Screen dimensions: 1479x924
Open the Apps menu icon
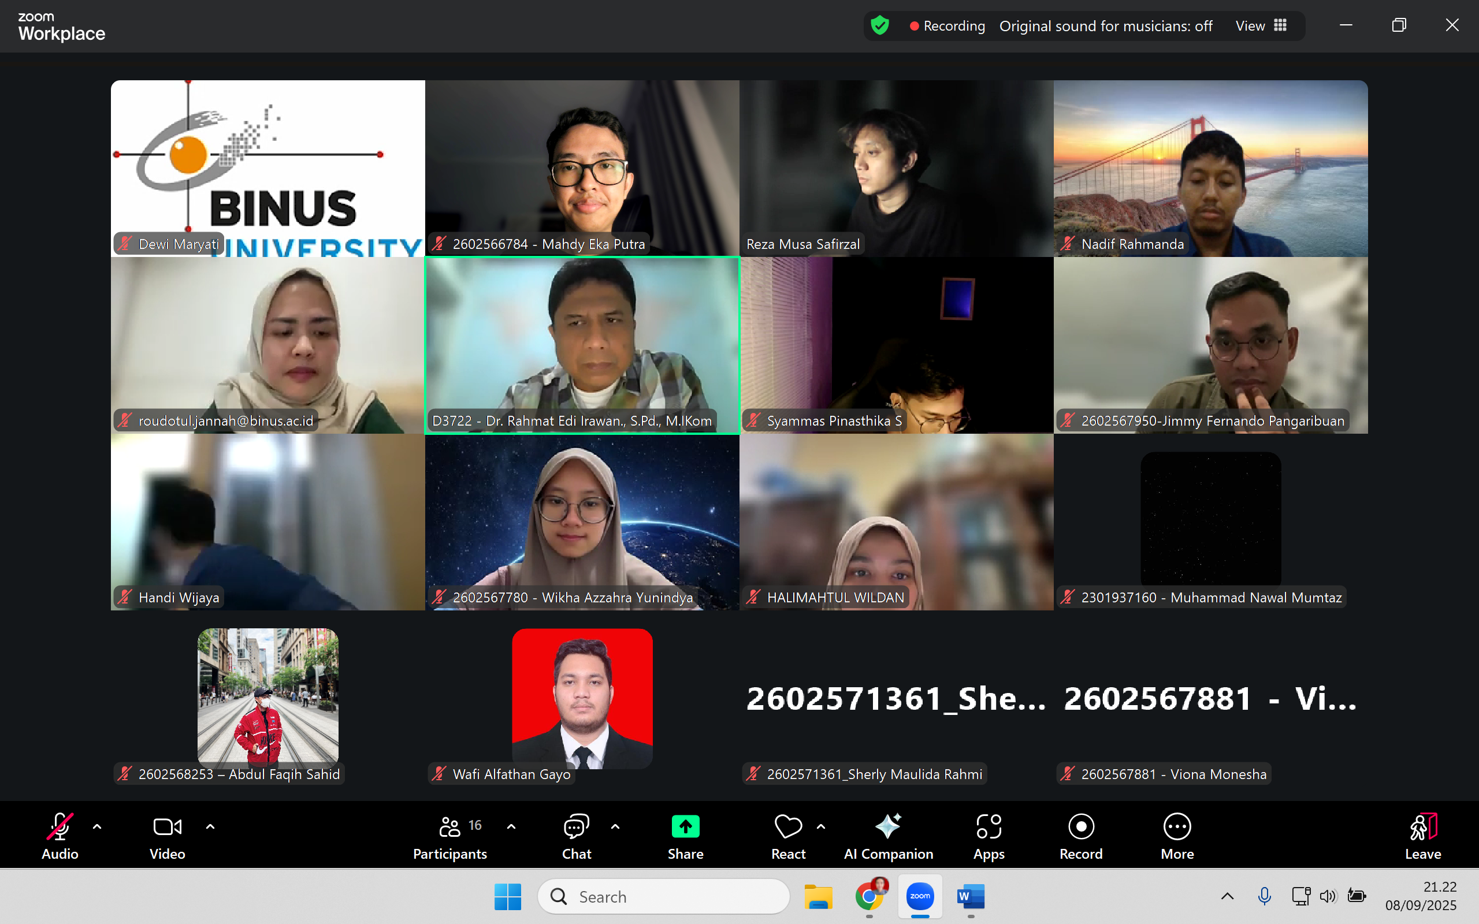pos(989,827)
